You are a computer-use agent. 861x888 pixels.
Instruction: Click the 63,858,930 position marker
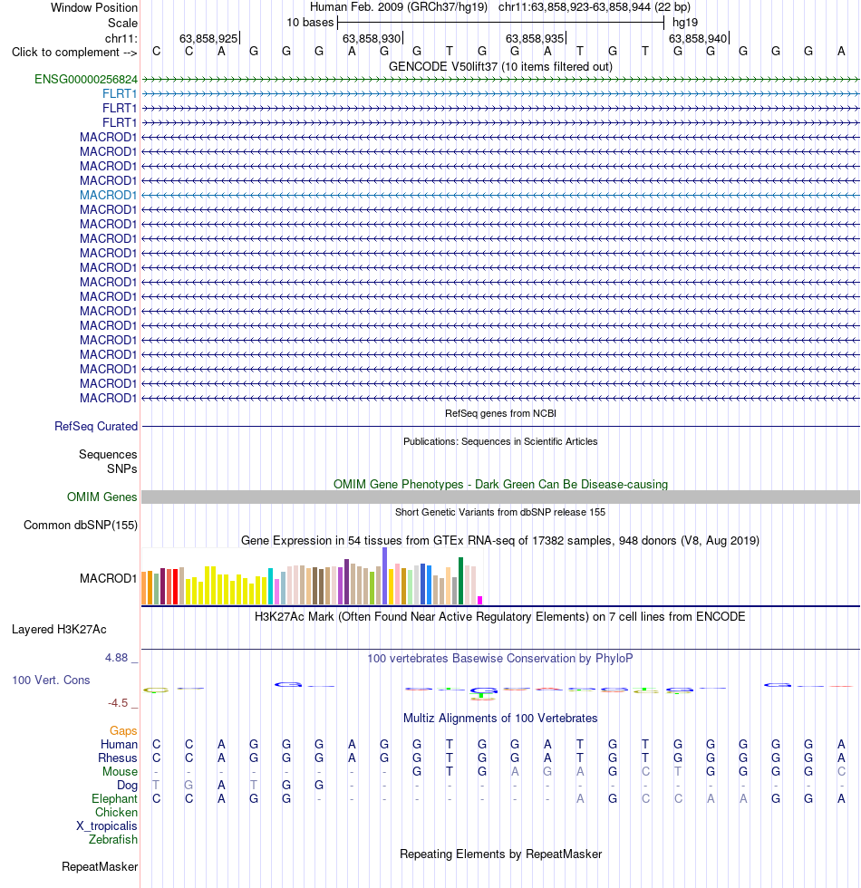372,38
